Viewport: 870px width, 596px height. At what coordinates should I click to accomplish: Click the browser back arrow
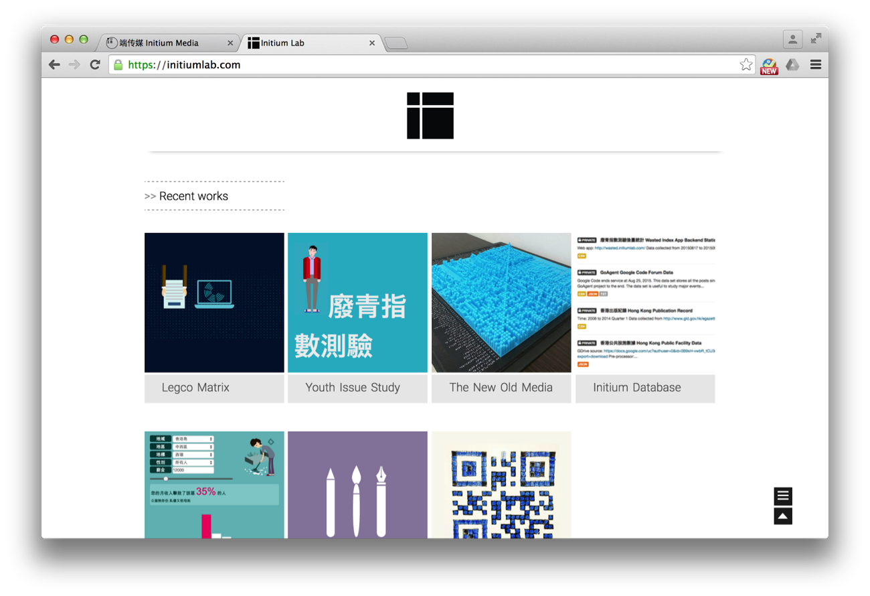54,65
